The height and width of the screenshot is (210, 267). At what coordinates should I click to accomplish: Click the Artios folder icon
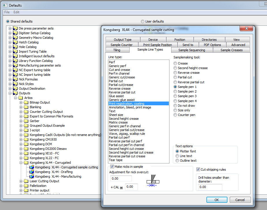click(x=20, y=98)
